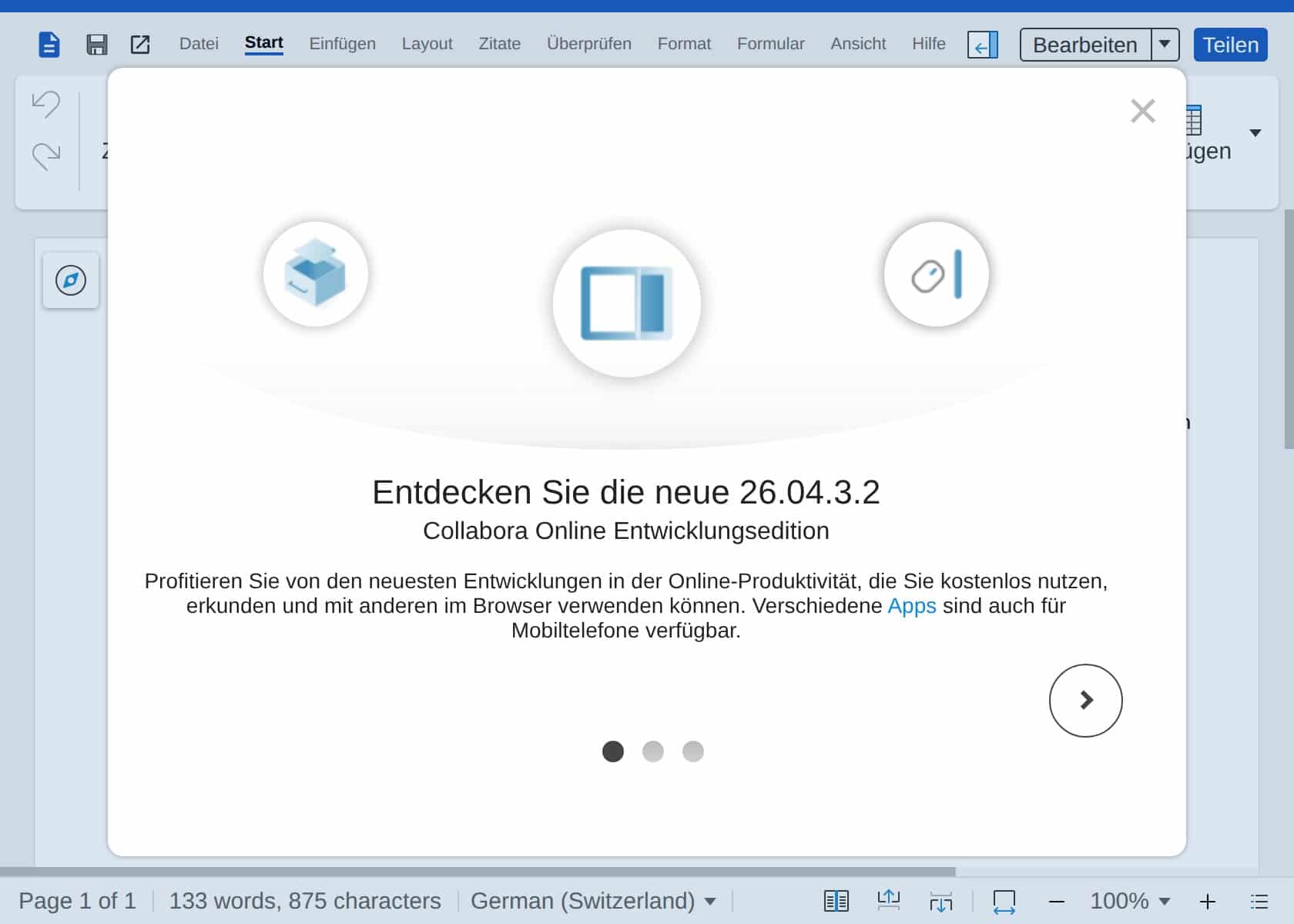Viewport: 1294px width, 924px height.
Task: Open the Format tab
Action: (684, 44)
